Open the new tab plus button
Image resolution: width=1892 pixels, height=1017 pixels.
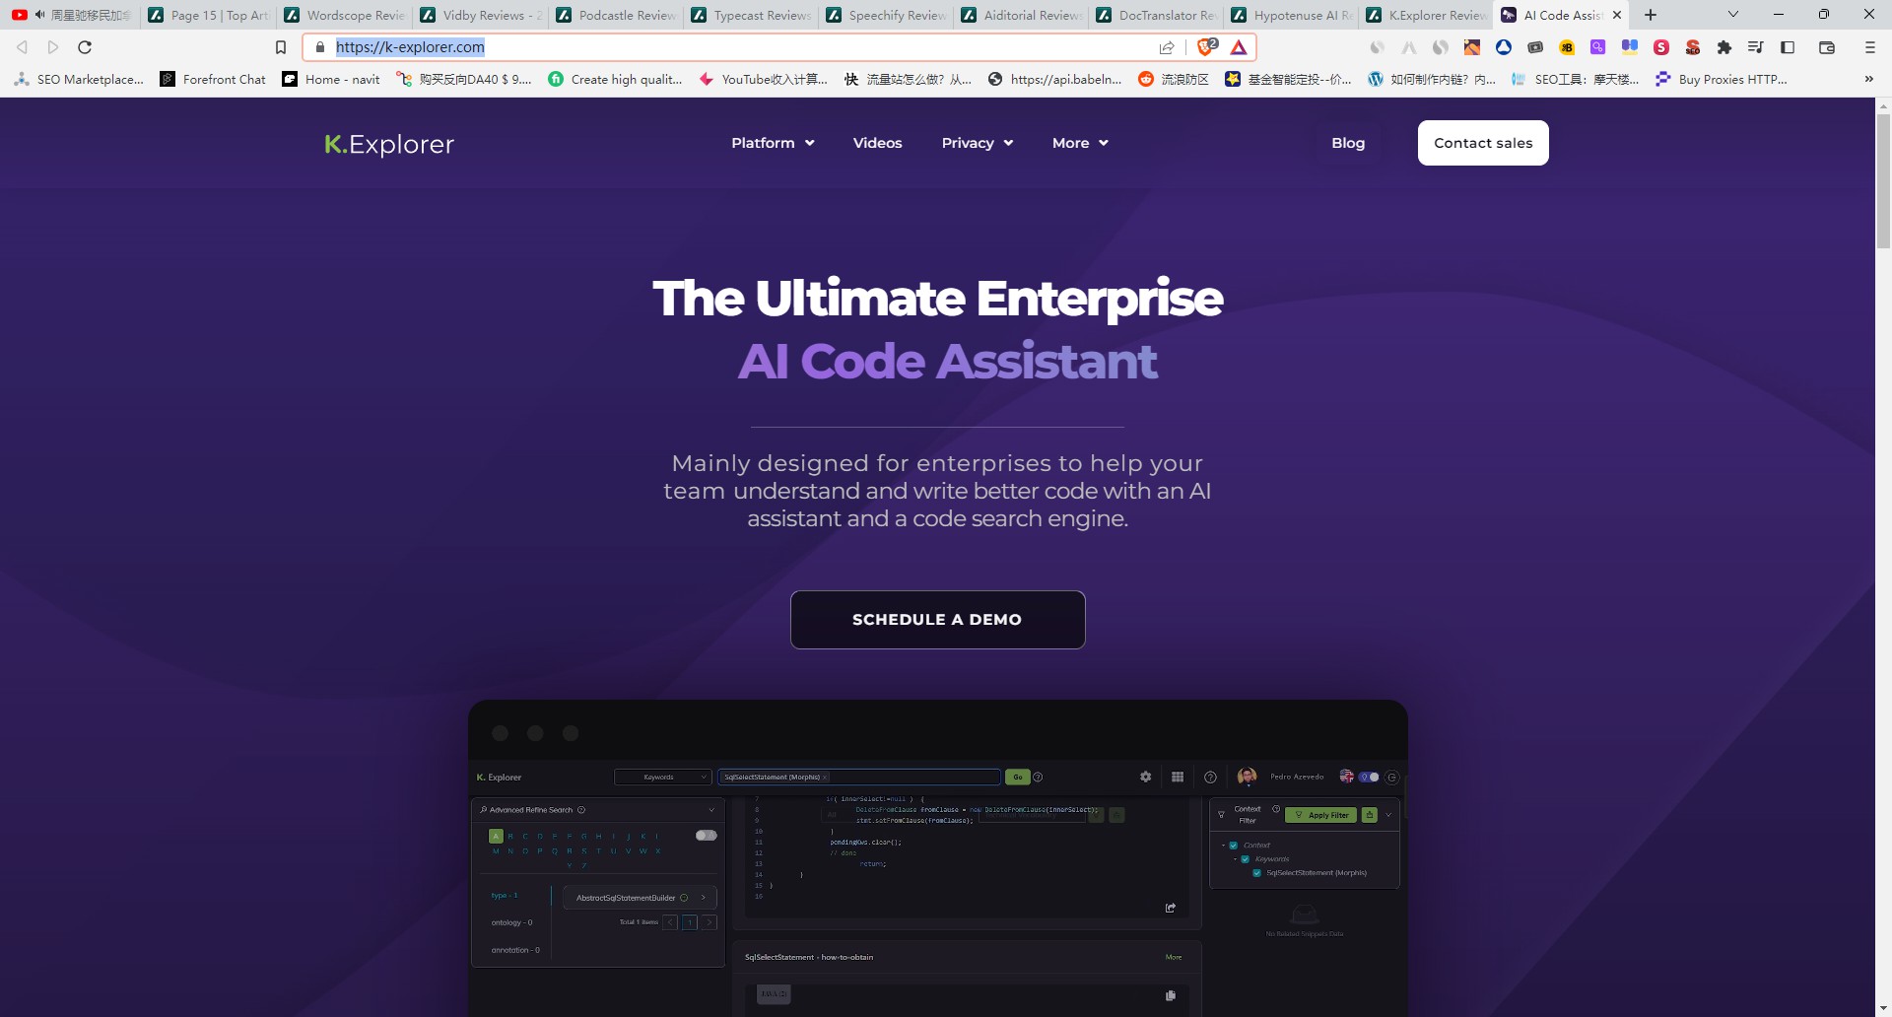point(1651,15)
